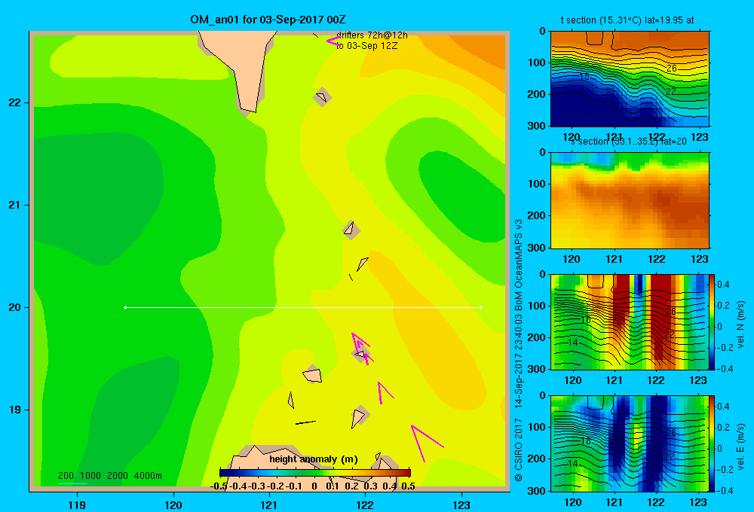Click depth label '300' on the salinity section axis
754x512 pixels.
536,248
